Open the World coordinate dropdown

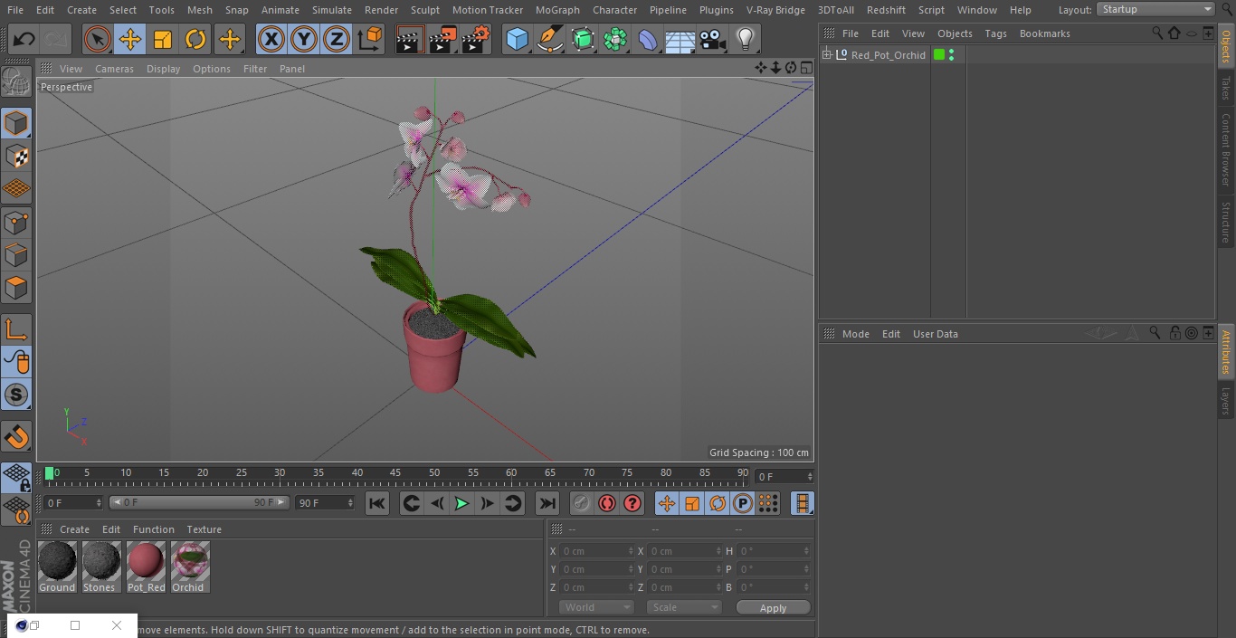(x=596, y=607)
